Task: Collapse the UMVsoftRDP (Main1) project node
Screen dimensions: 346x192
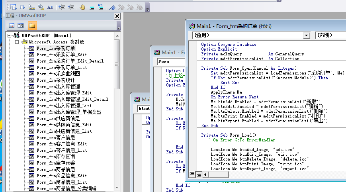Action: [9, 35]
